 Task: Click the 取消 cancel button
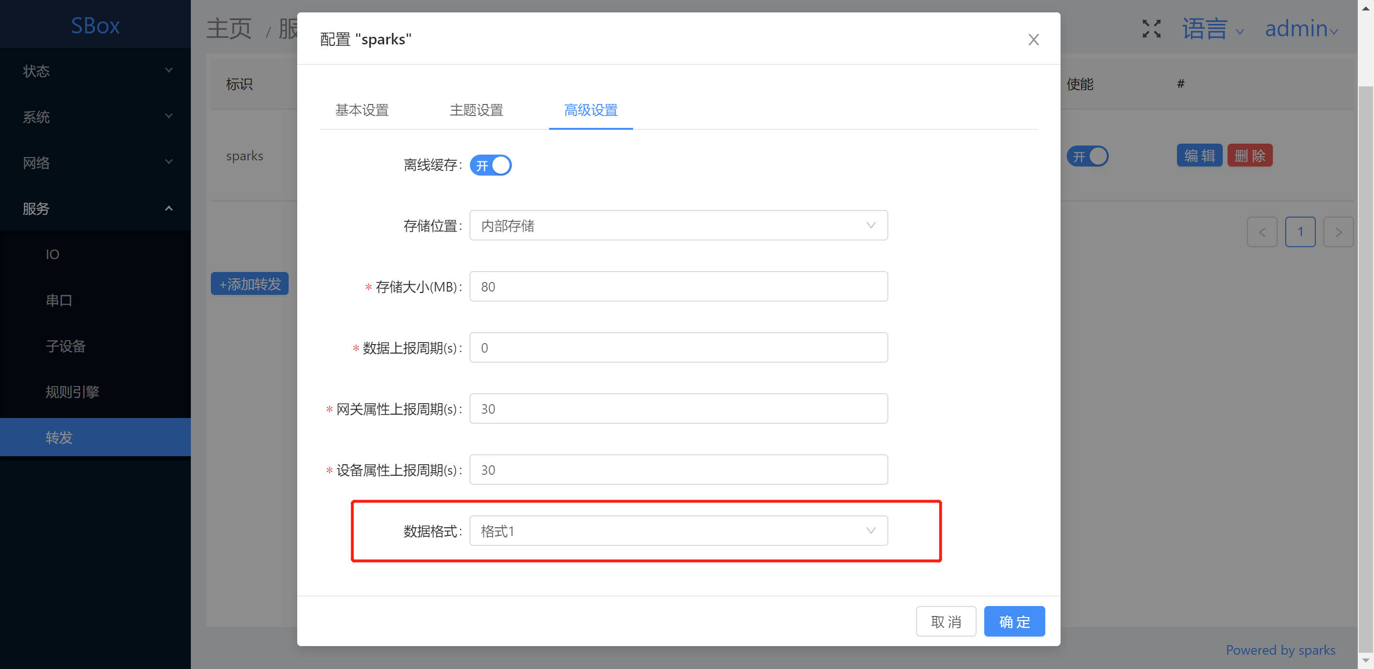coord(945,621)
